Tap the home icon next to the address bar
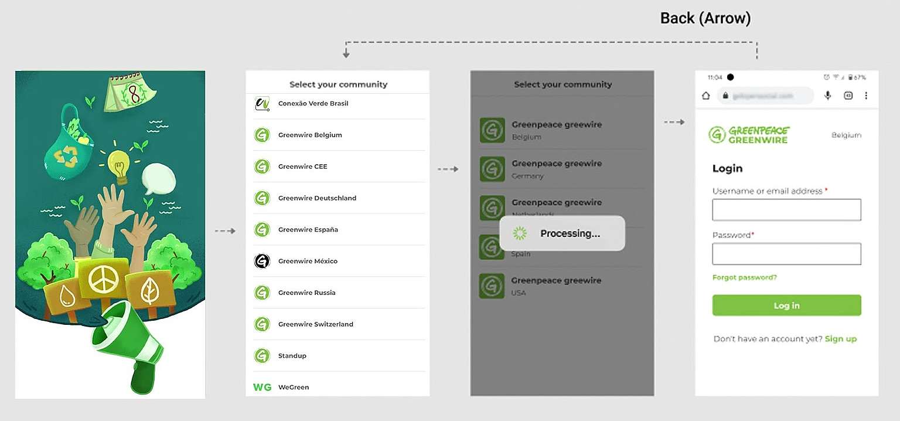The image size is (900, 421). pos(706,96)
